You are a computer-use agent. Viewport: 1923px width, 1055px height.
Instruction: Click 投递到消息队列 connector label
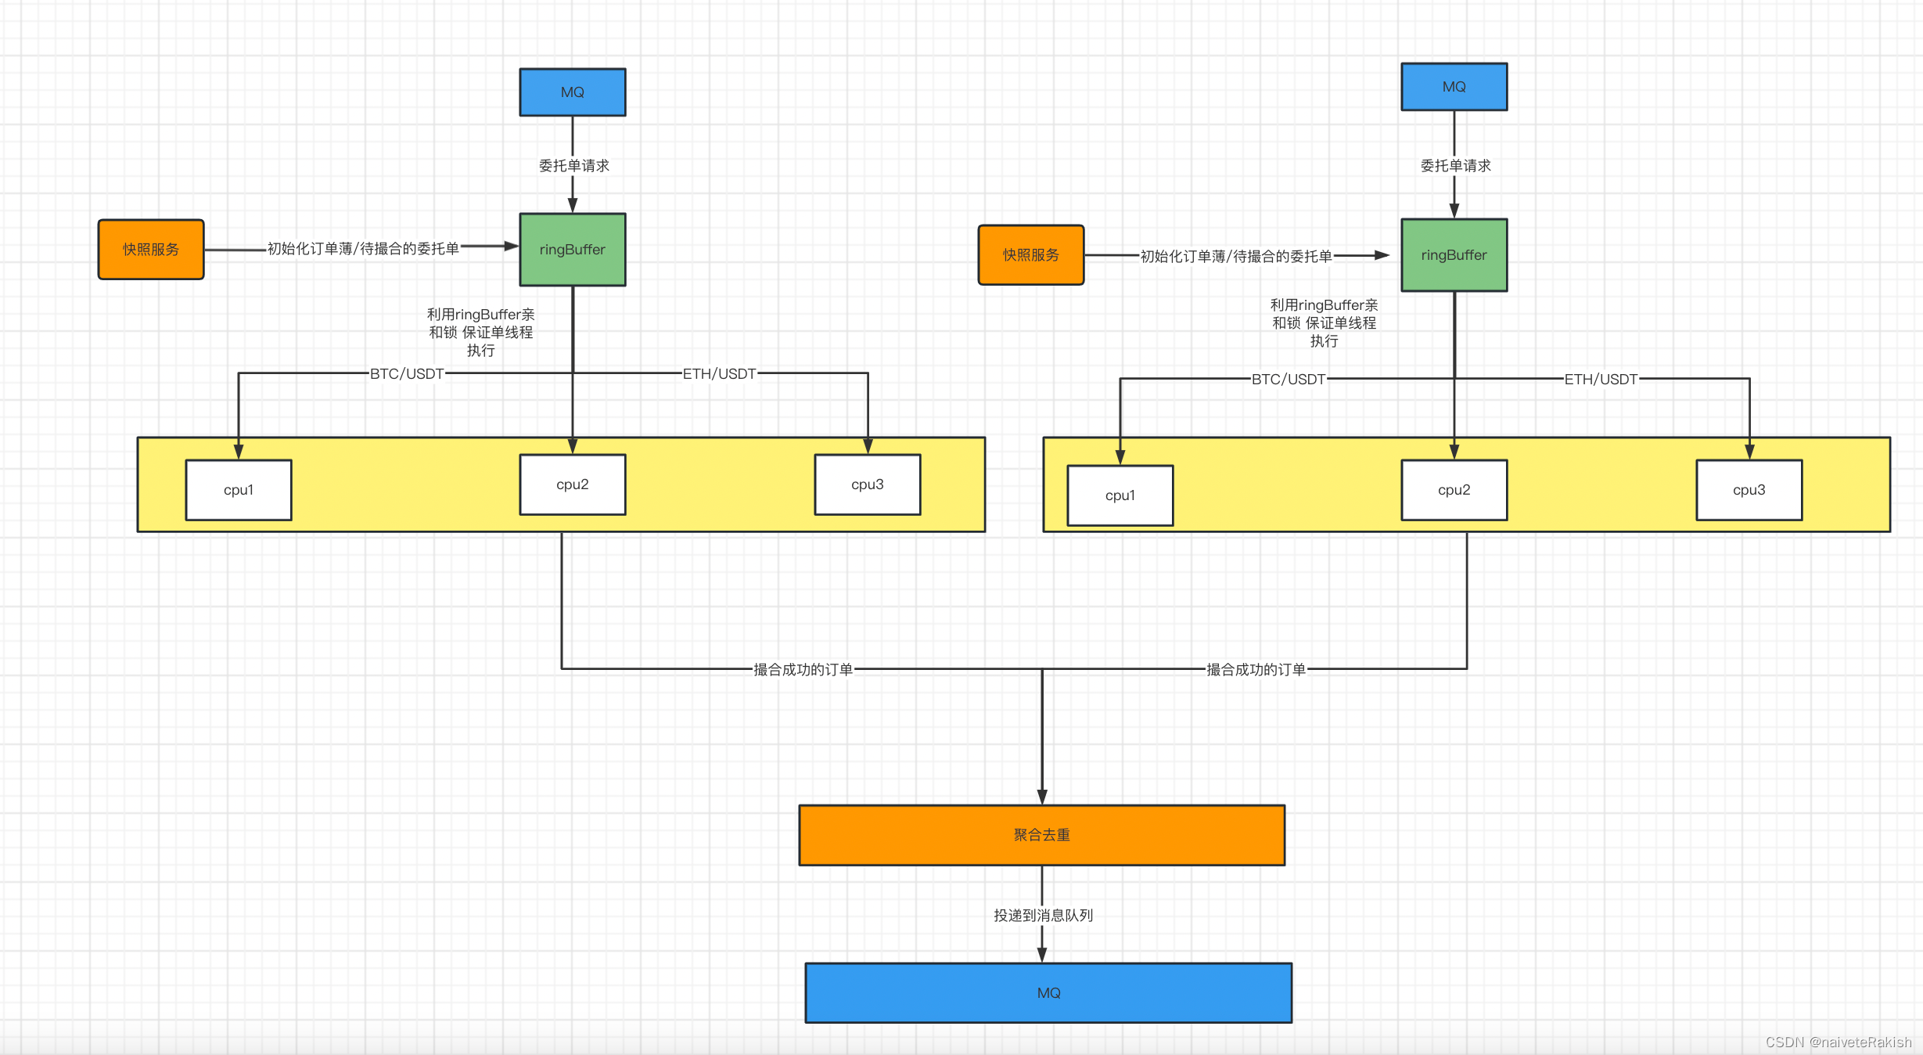pos(1043,916)
